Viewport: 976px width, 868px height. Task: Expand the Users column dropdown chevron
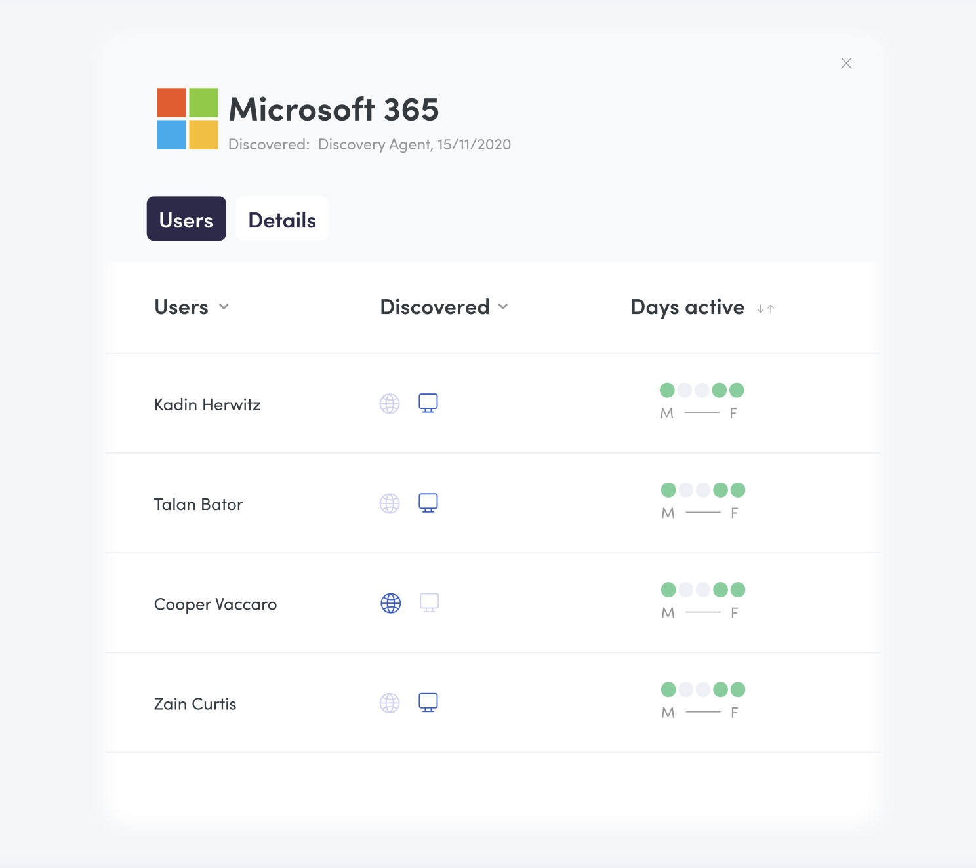pos(224,307)
